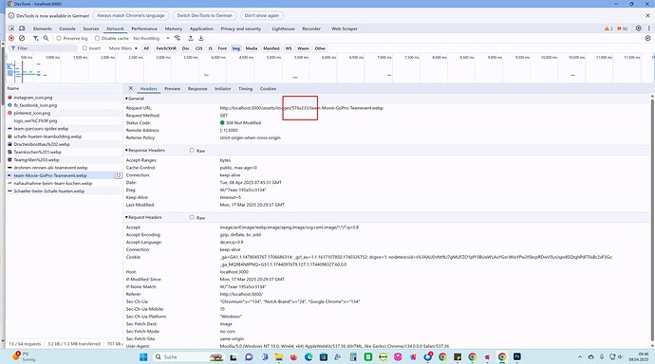Click the Don't show again button
Image resolution: width=655 pixels, height=364 pixels.
tap(262, 15)
